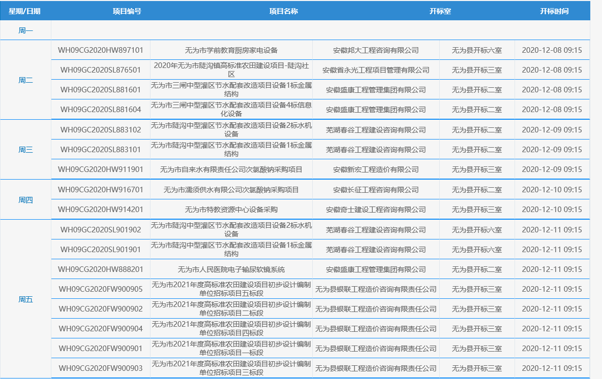The height and width of the screenshot is (379, 602).
Task: Click the 开标室 column header
Action: pyautogui.click(x=440, y=11)
